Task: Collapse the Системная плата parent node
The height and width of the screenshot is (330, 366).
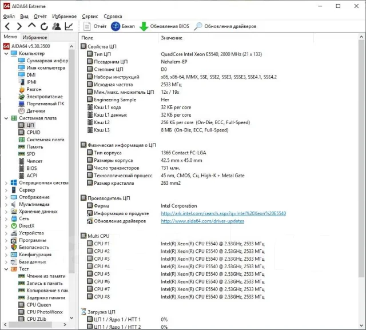Action: click(x=6, y=118)
